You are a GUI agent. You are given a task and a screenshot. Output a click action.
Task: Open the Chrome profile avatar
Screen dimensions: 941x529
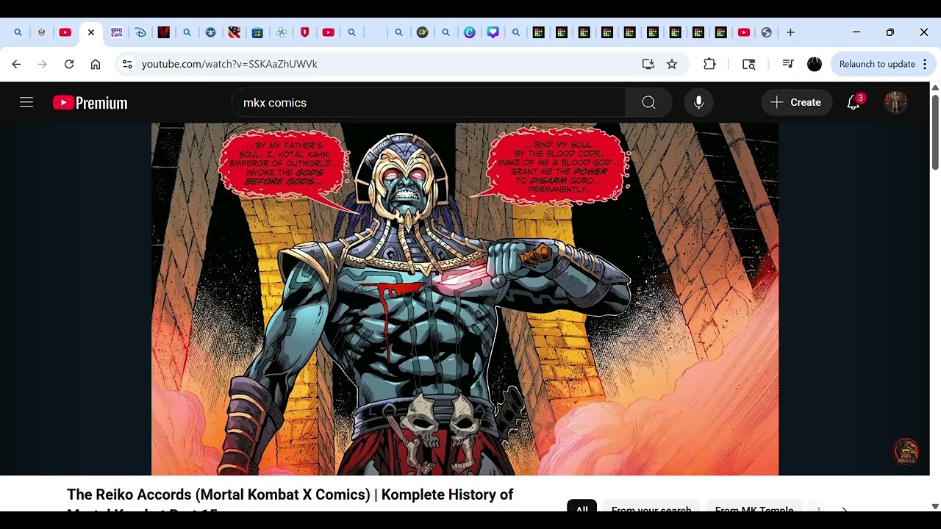click(x=815, y=64)
